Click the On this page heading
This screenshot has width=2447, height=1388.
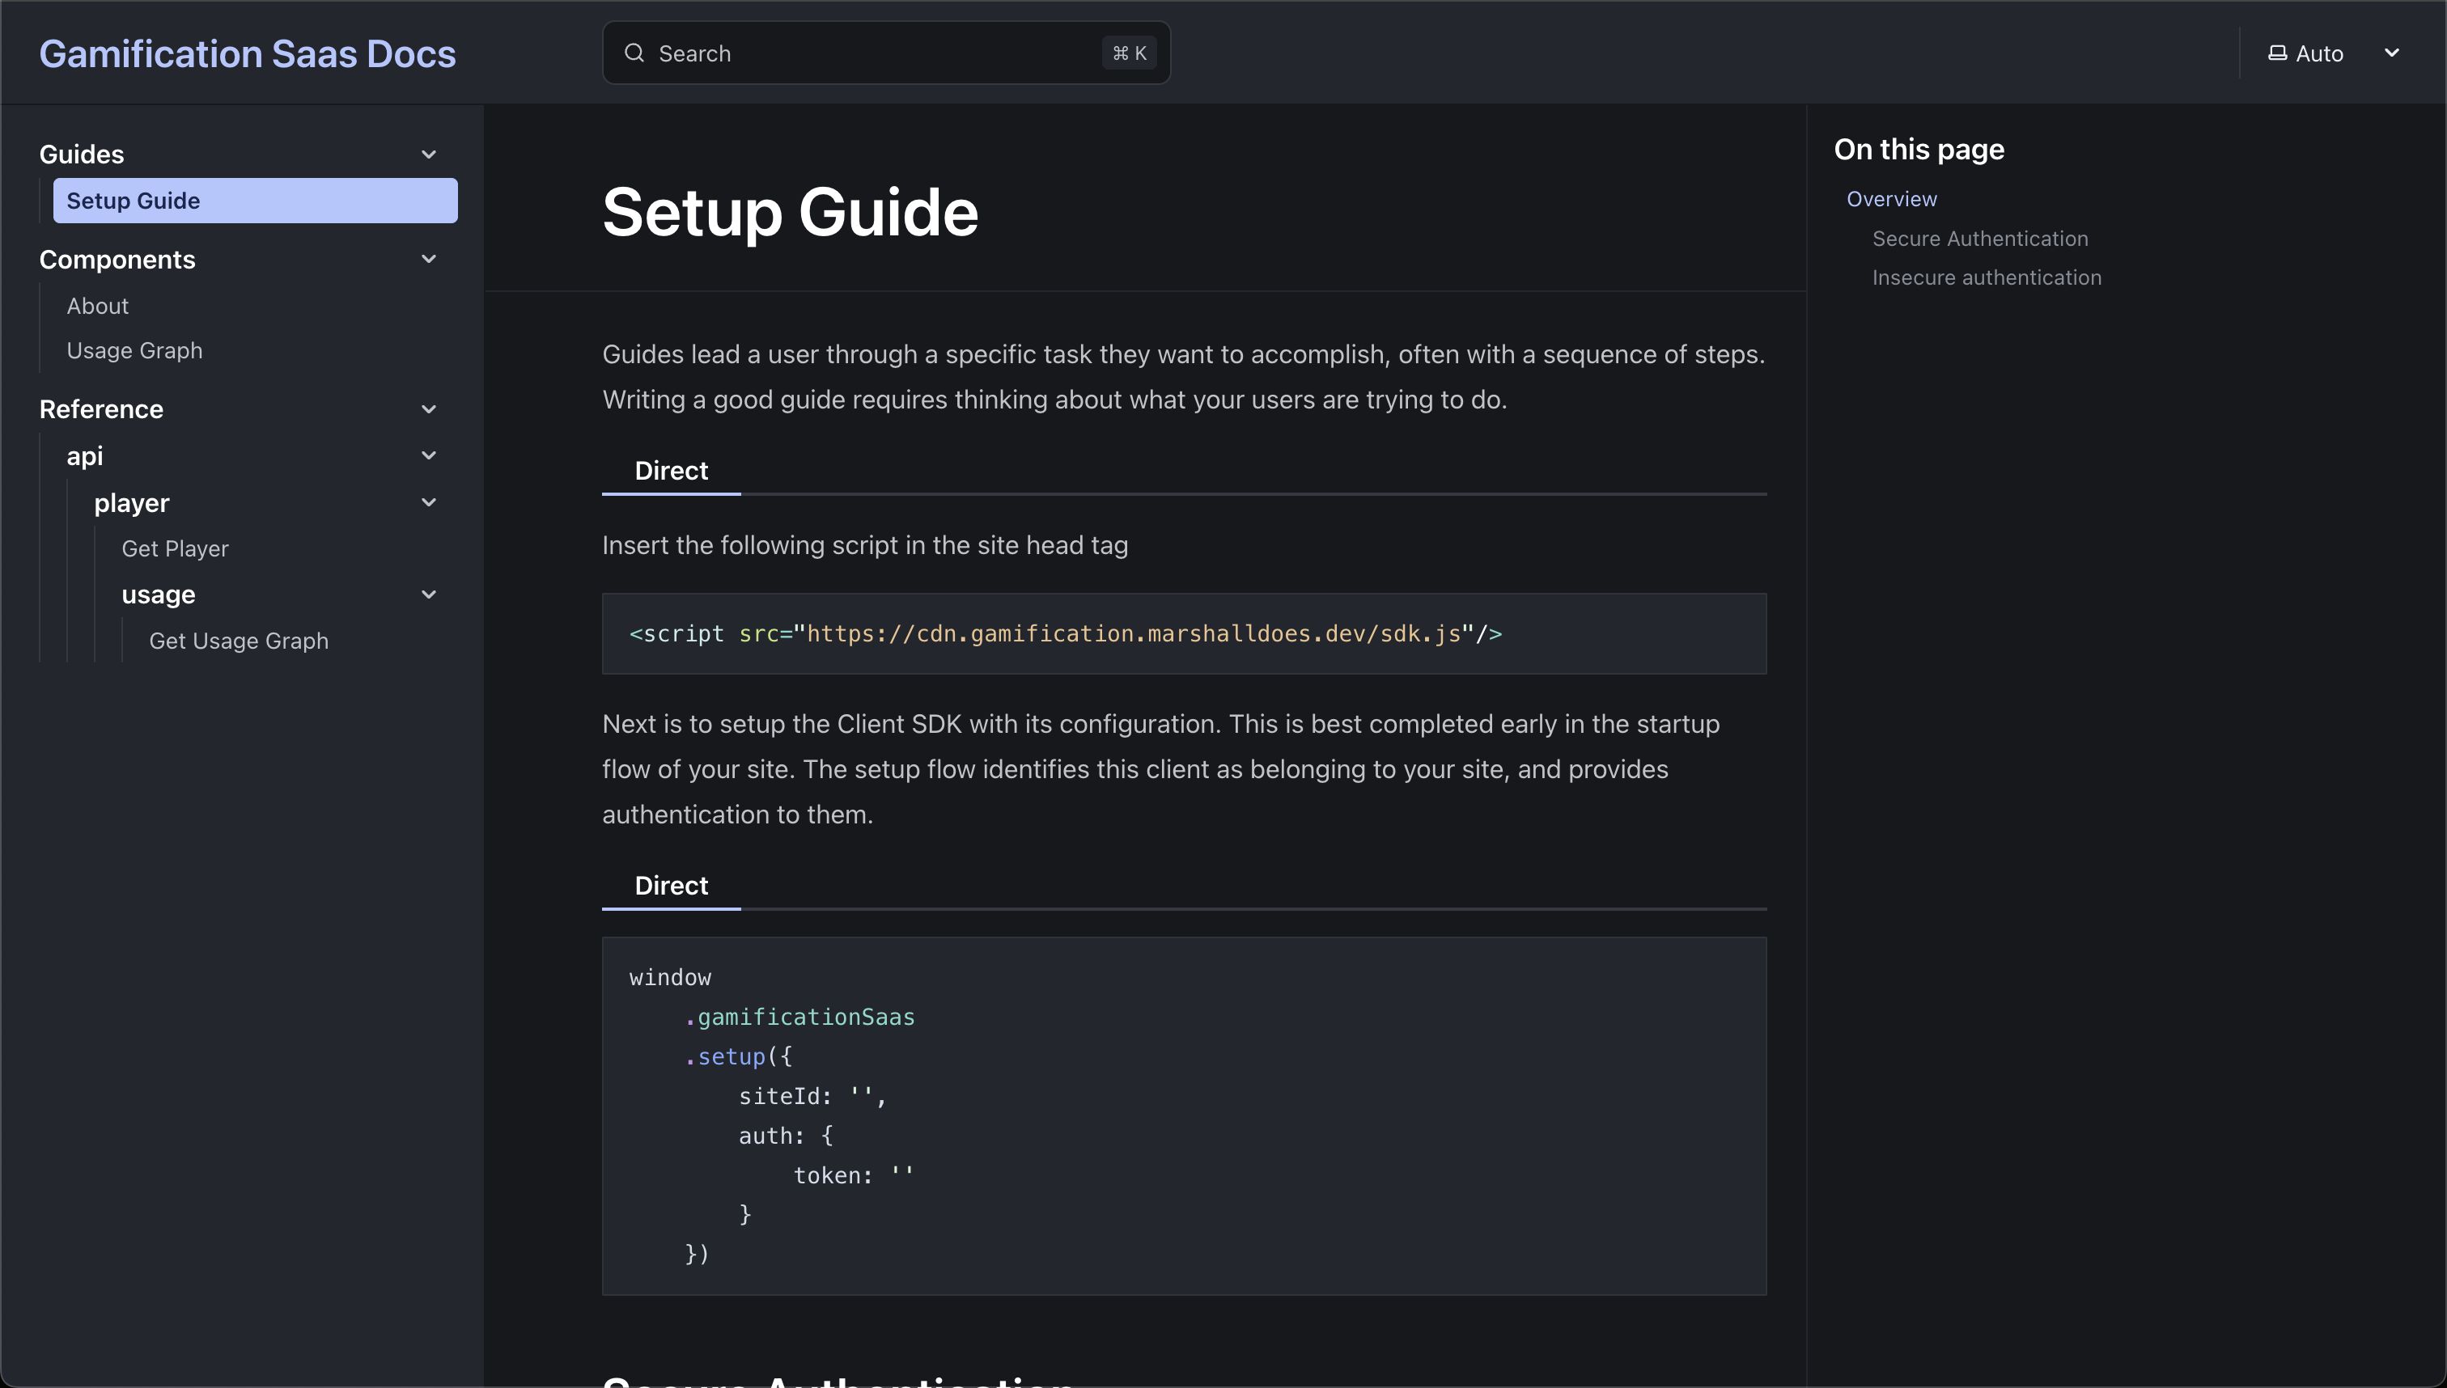[1919, 150]
